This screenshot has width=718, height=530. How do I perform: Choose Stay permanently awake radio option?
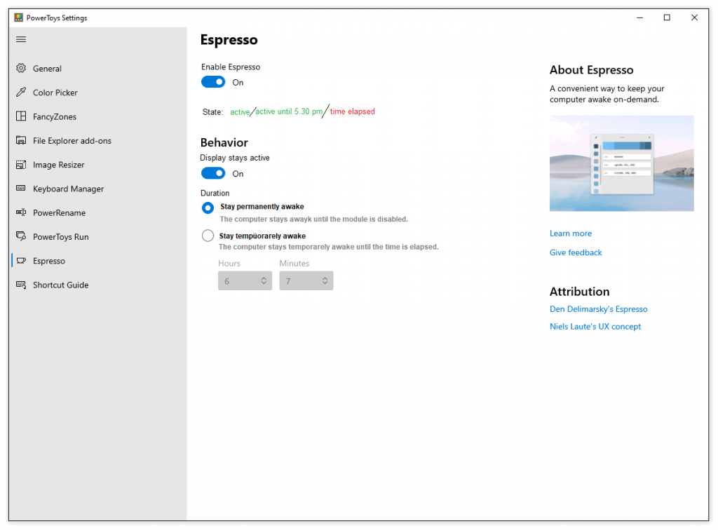pos(208,208)
